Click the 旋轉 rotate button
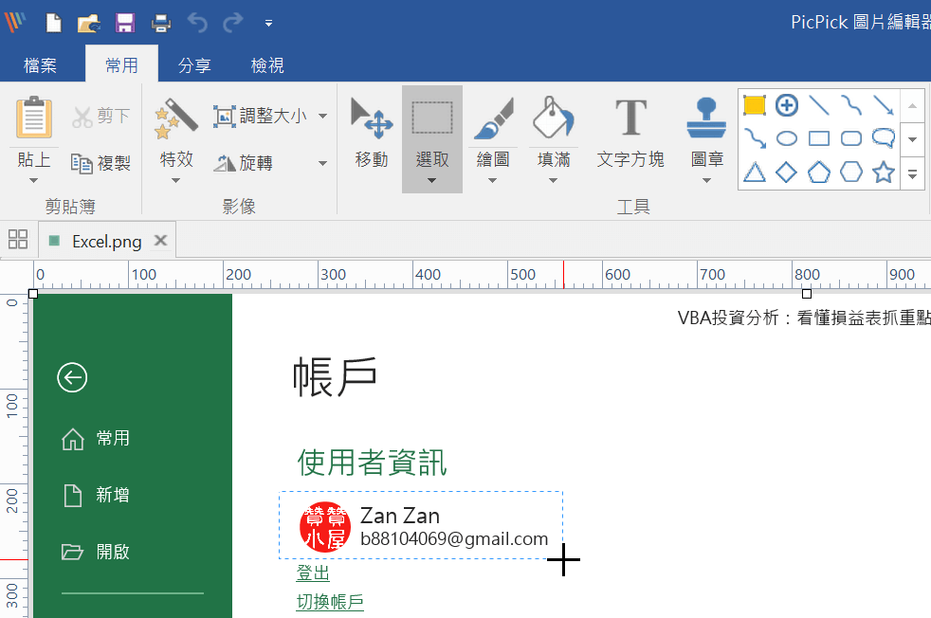Viewport: 931px width, 618px height. (x=244, y=163)
